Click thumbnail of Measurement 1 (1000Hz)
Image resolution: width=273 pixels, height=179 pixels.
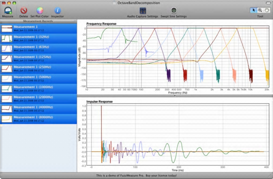[7, 89]
